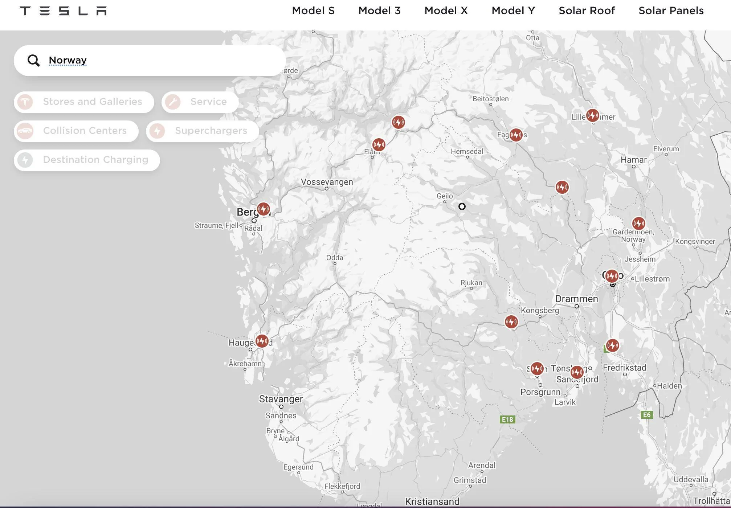The height and width of the screenshot is (508, 731).
Task: Click the Åkrehamn town label
Action: [x=245, y=363]
